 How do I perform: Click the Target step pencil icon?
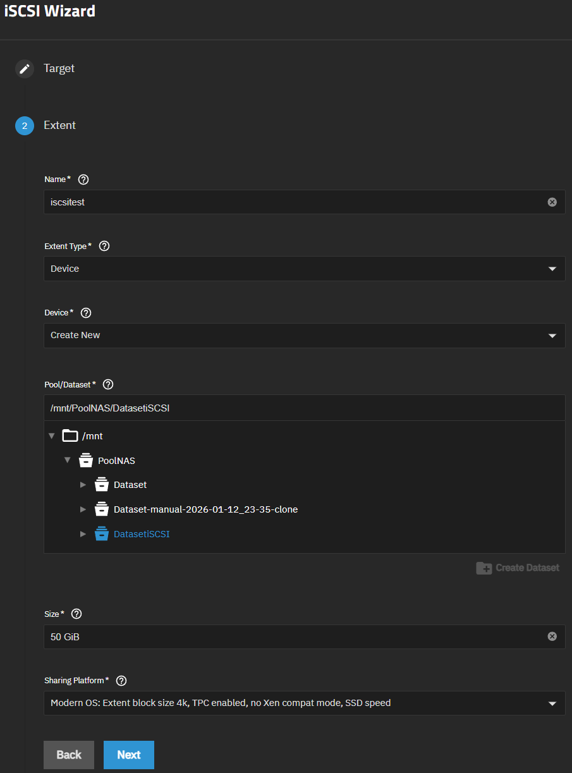(x=25, y=68)
